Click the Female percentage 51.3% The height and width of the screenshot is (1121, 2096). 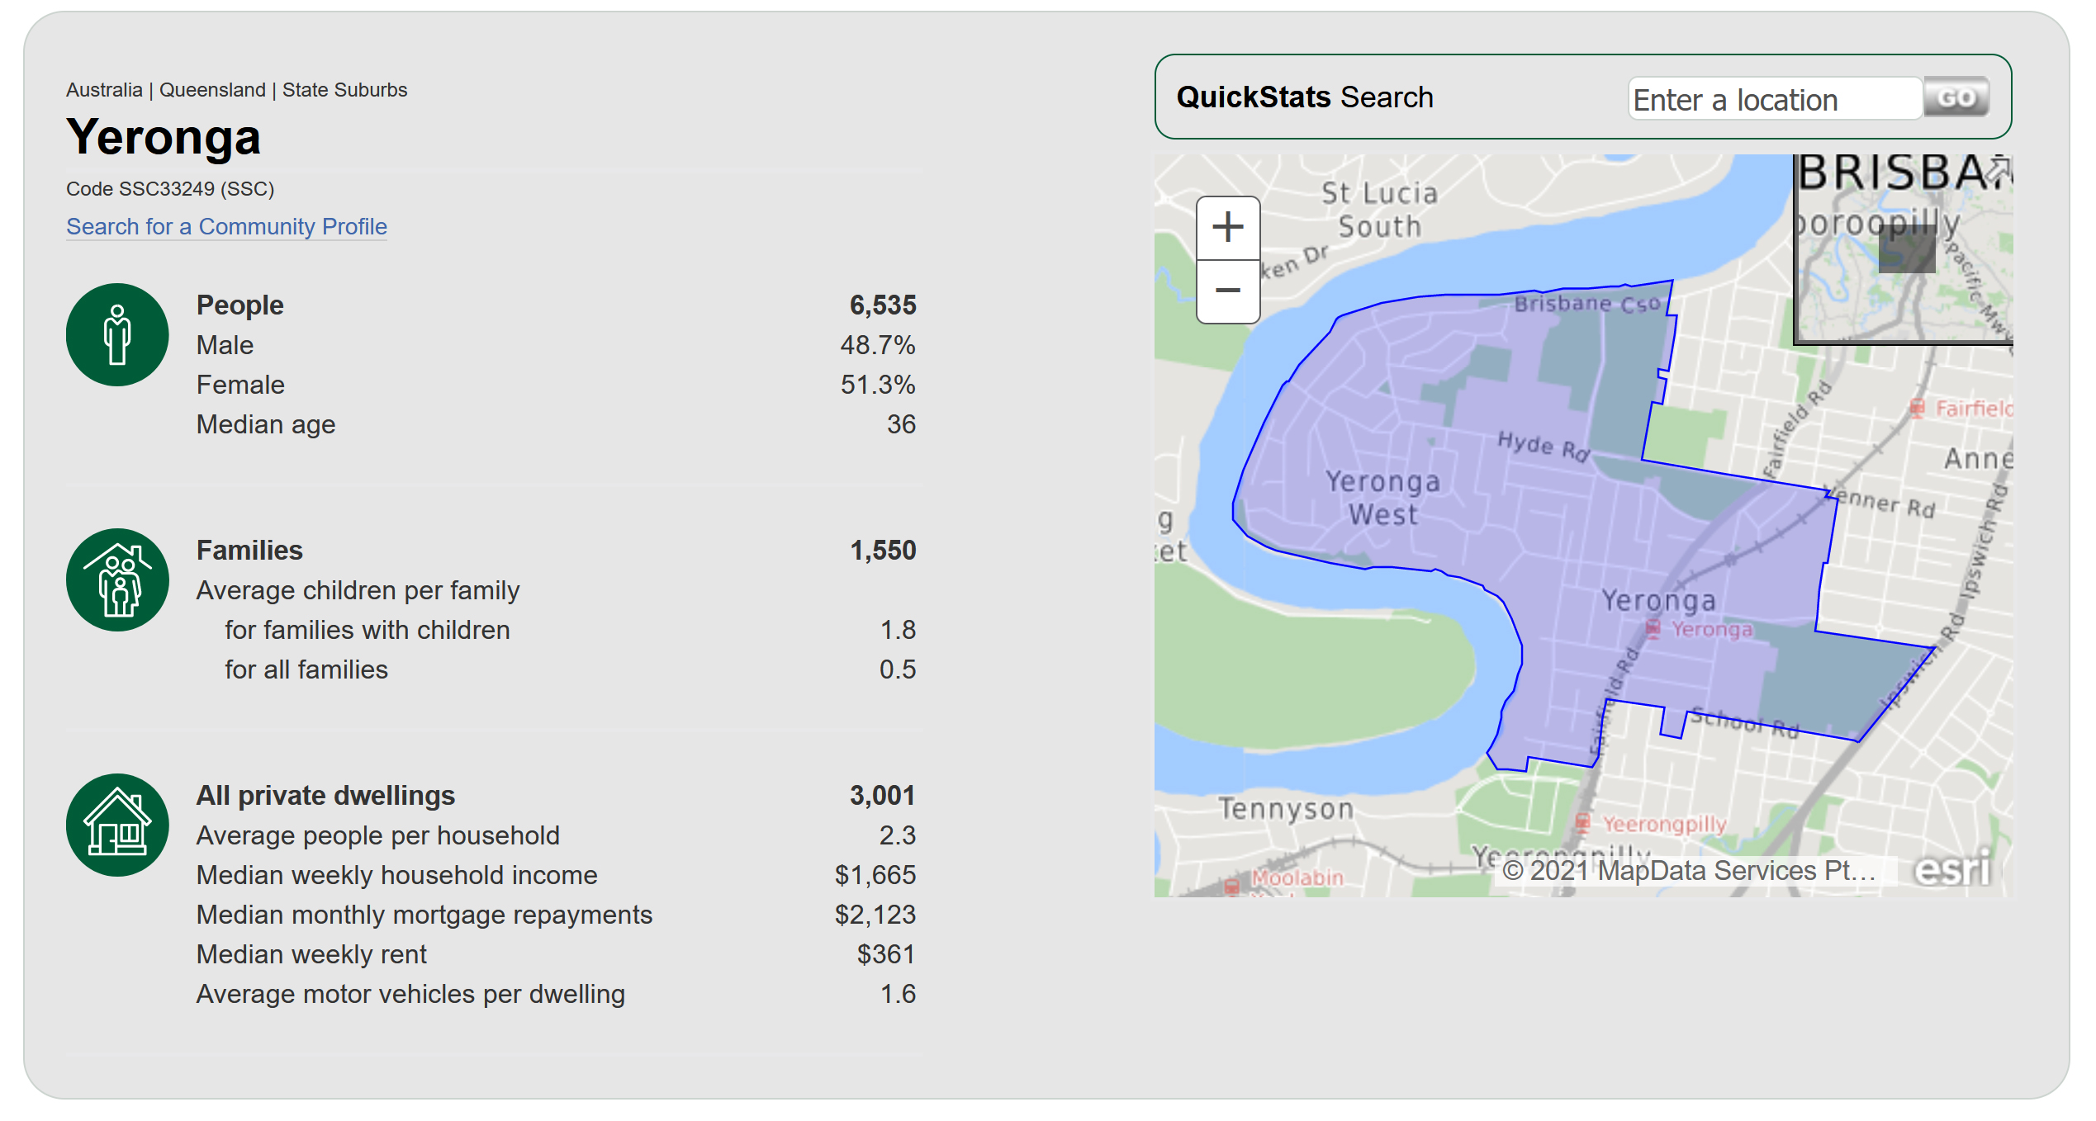point(878,385)
